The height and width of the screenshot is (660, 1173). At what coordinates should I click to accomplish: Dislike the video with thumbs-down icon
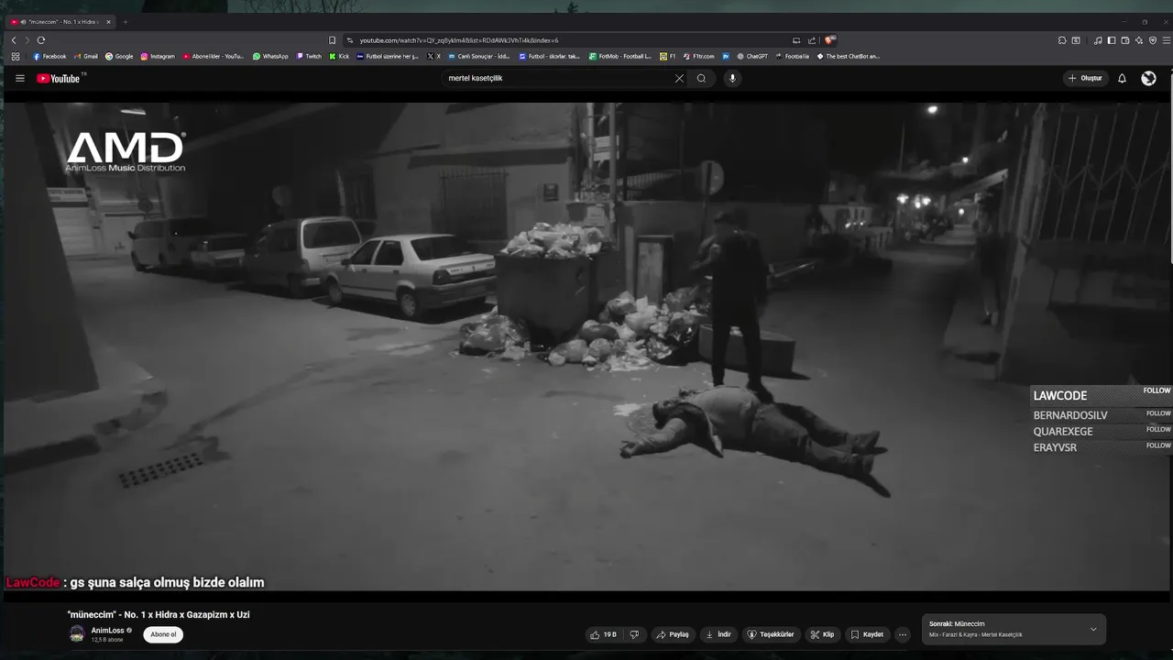(633, 634)
